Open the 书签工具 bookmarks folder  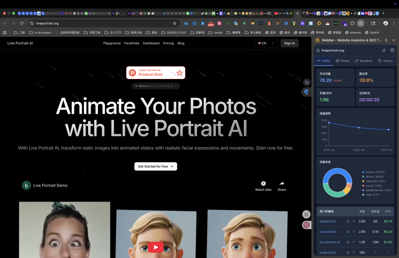pos(92,33)
